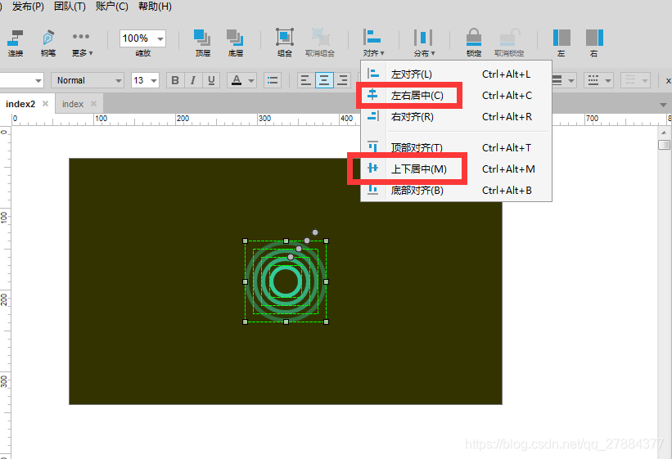Select the Connect (连接) tool
The width and height of the screenshot is (672, 459).
point(16,43)
